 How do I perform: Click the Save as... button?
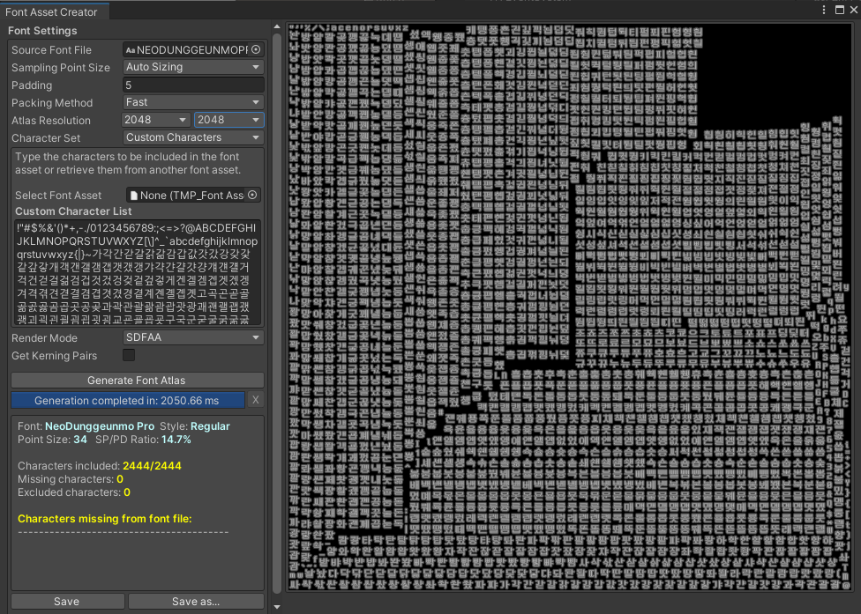click(x=196, y=601)
